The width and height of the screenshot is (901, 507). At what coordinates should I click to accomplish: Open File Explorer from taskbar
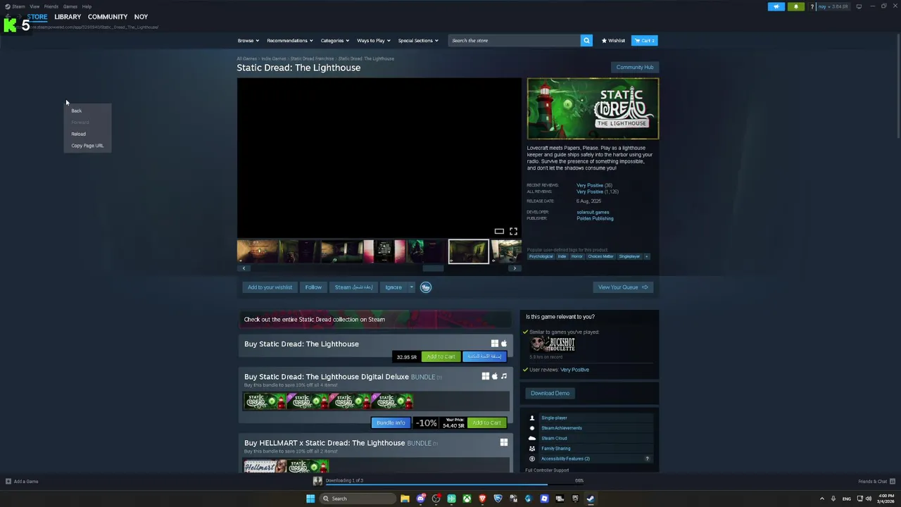pos(405,499)
